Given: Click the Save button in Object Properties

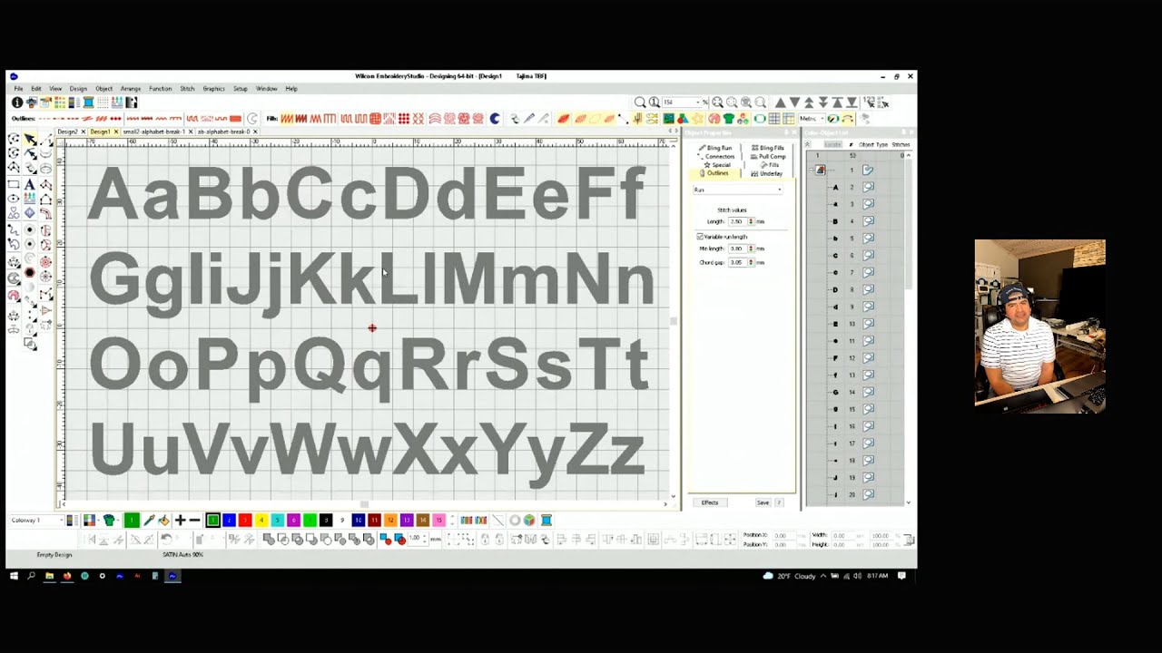Looking at the screenshot, I should [x=763, y=502].
